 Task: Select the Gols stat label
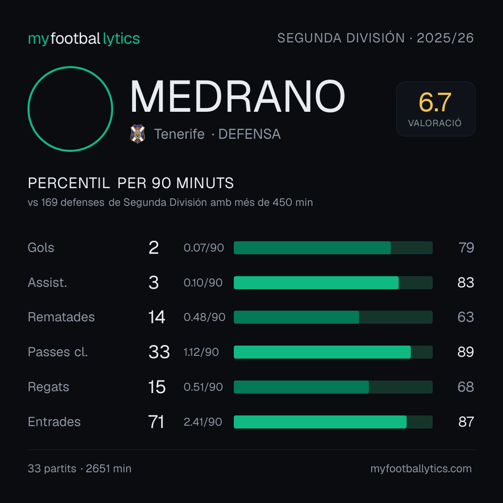[41, 248]
